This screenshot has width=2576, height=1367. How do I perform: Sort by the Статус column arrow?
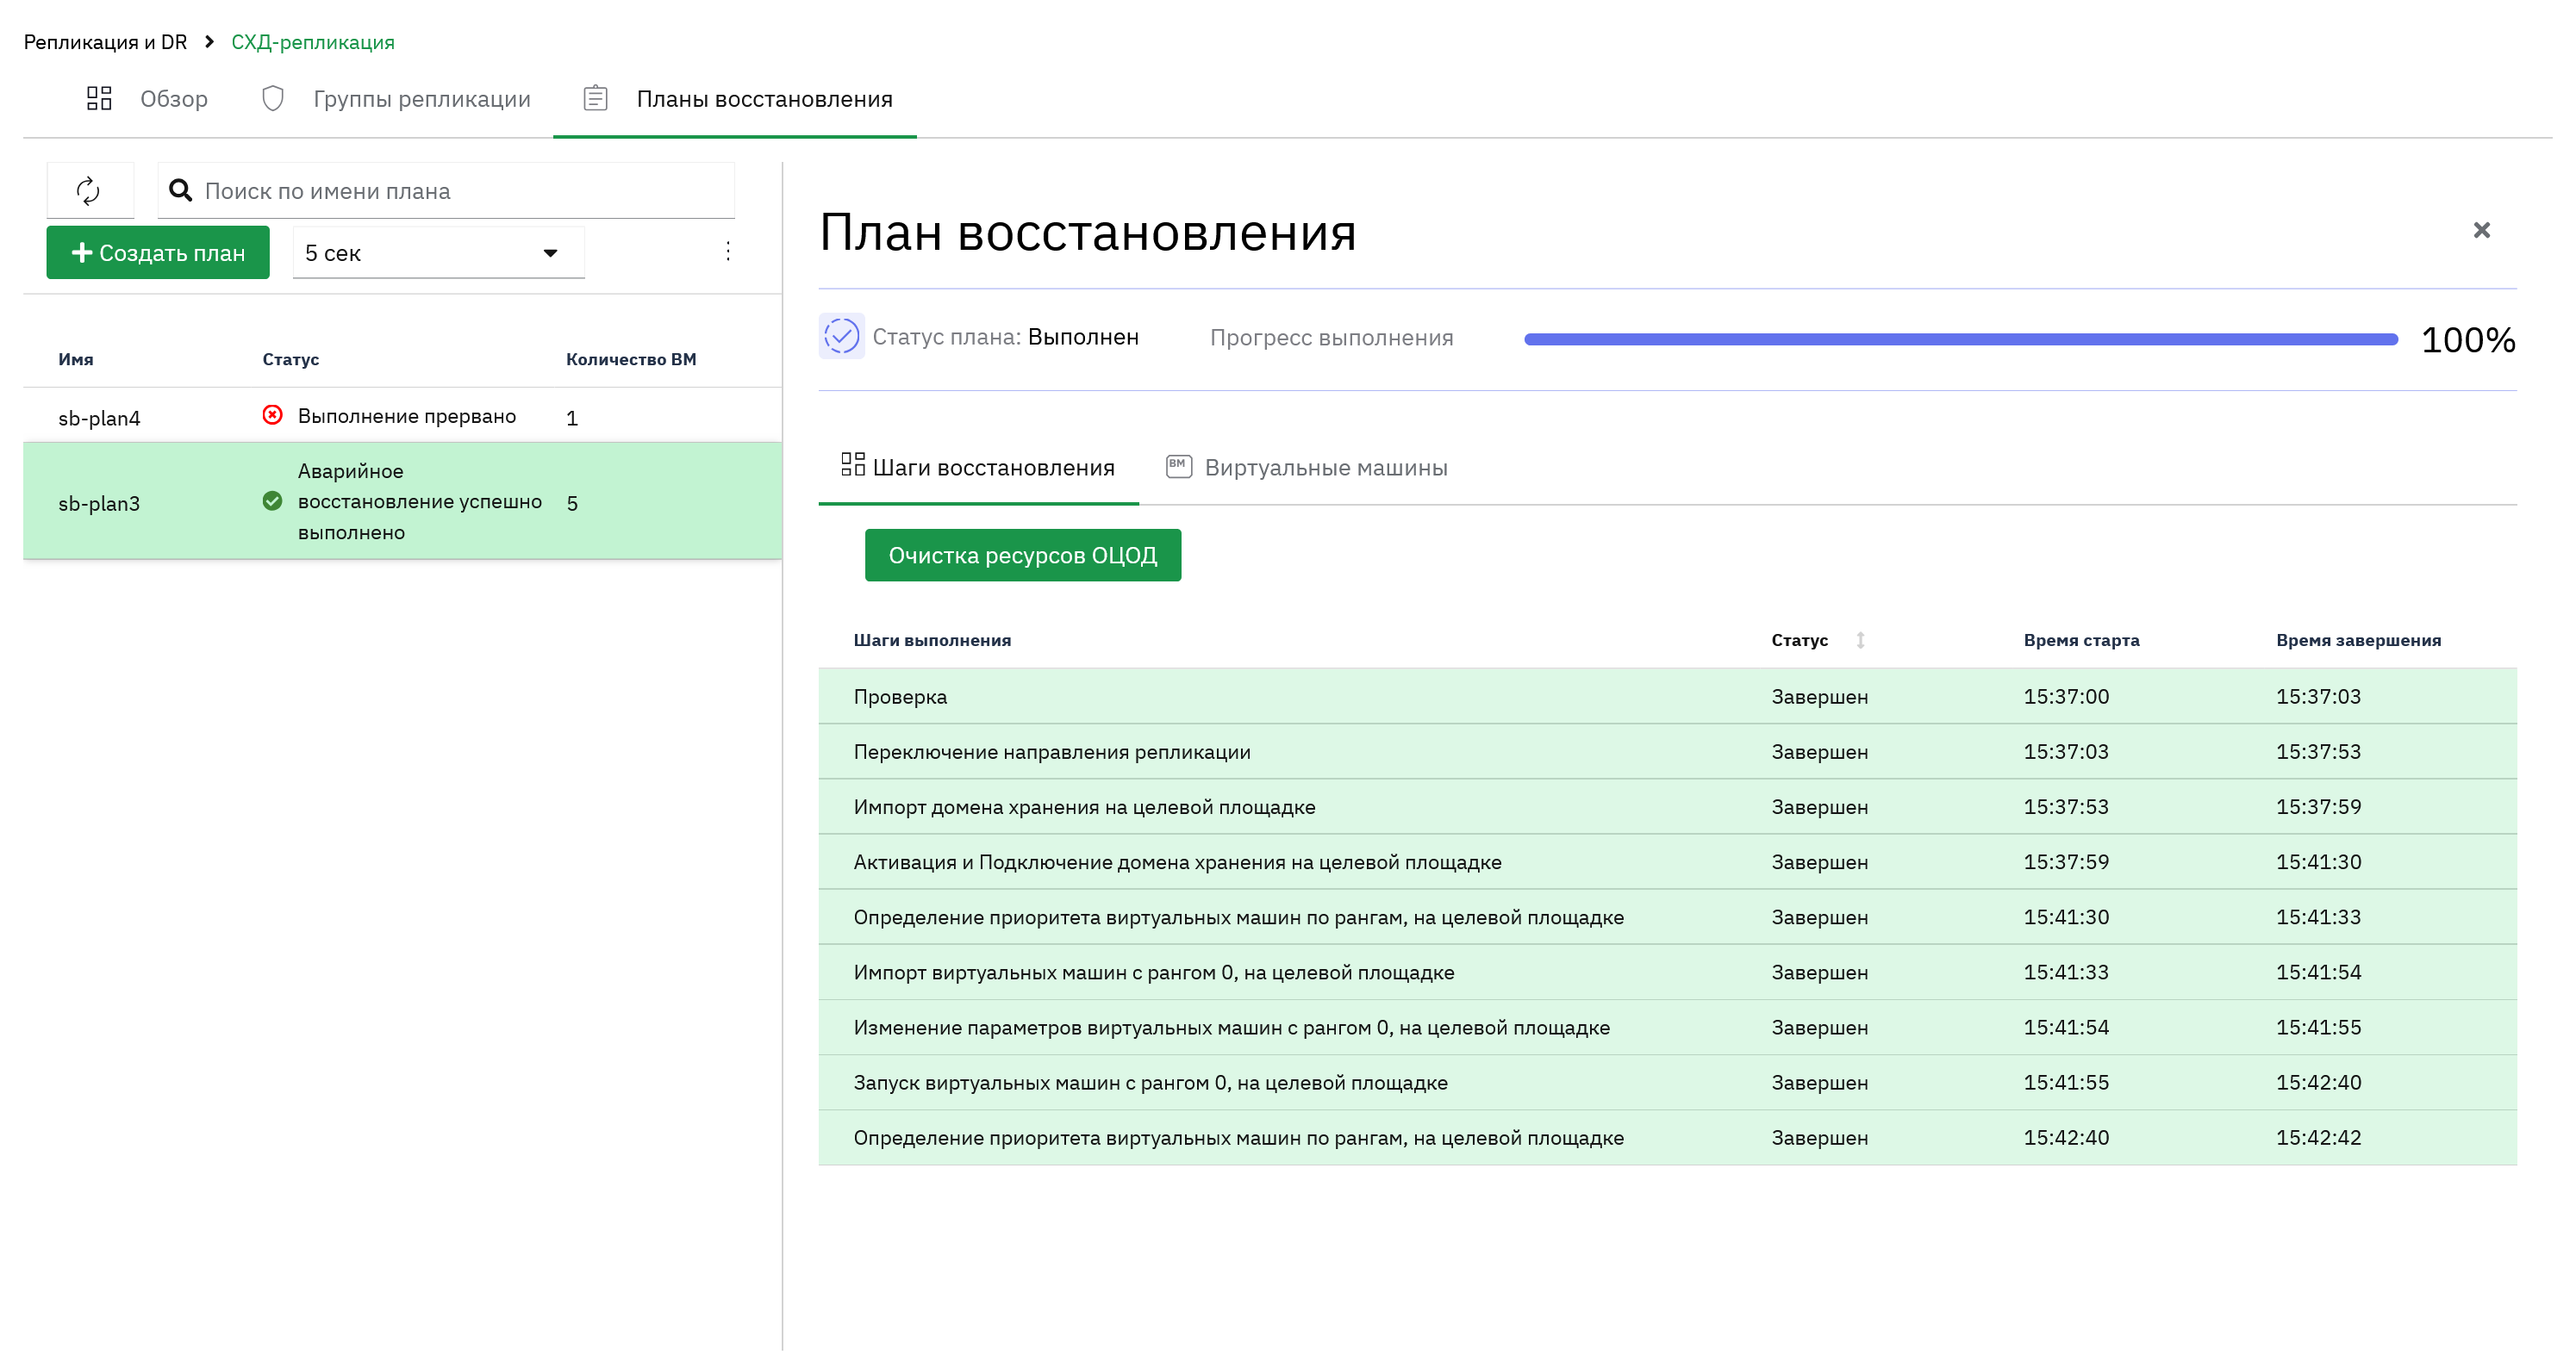pyautogui.click(x=1859, y=639)
